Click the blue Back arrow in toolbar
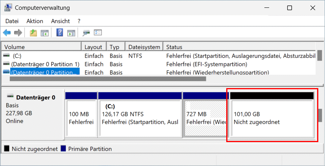This screenshot has height=166, width=325. 7,33
